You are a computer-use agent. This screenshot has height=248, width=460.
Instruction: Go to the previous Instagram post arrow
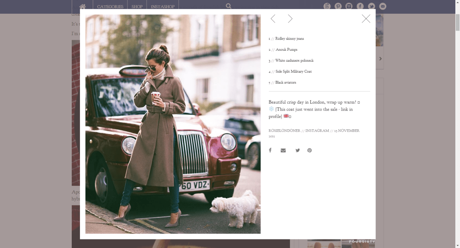(x=273, y=19)
